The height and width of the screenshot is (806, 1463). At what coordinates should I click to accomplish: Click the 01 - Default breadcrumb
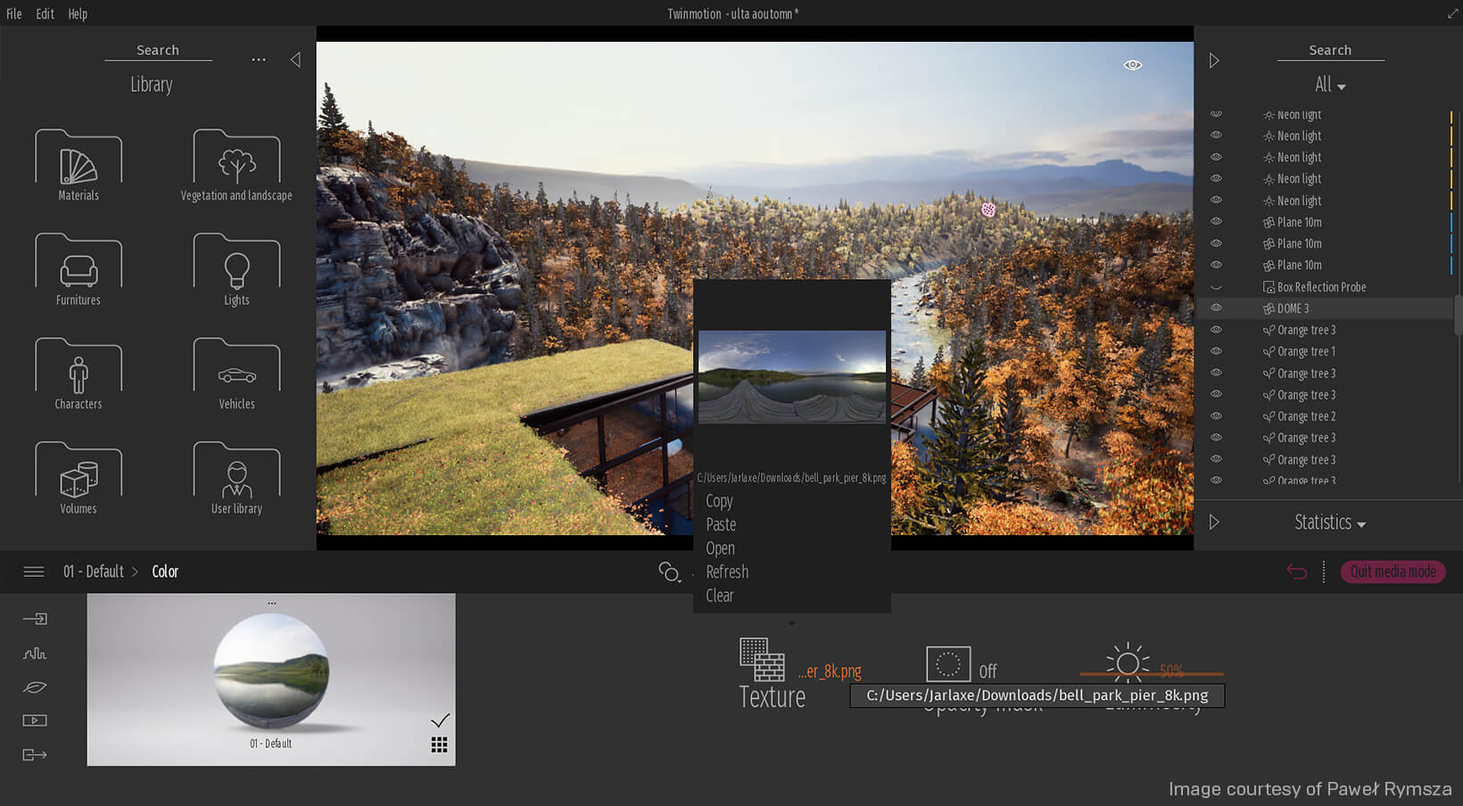click(94, 572)
